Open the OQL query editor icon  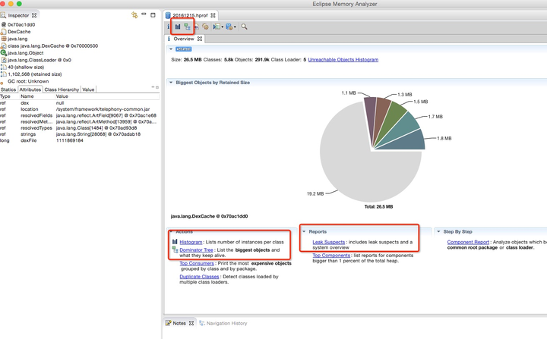coord(197,27)
